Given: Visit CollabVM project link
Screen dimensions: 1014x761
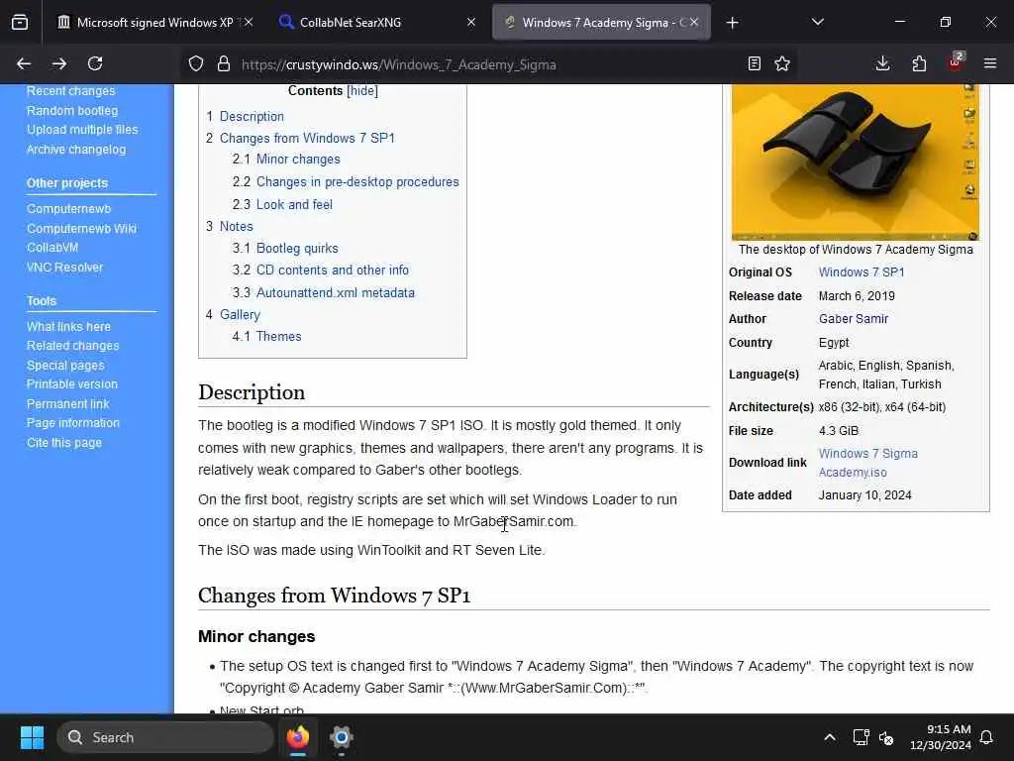Looking at the screenshot, I should coord(52,248).
